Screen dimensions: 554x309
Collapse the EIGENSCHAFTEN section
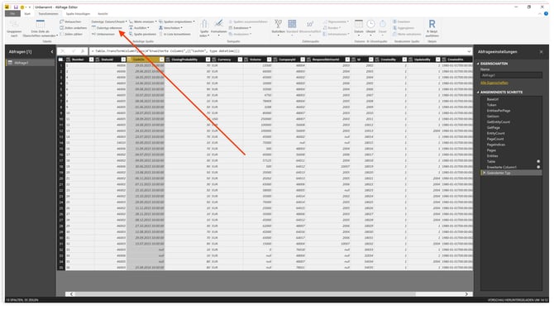pos(479,64)
